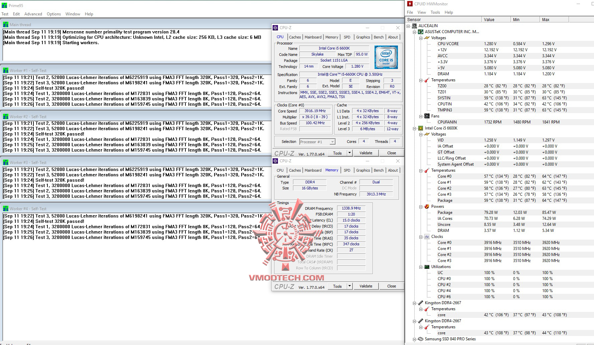Open the Tools dropdown arrow in CPU-Z Memory window
Image resolution: width=594 pixels, height=345 pixels.
349,286
